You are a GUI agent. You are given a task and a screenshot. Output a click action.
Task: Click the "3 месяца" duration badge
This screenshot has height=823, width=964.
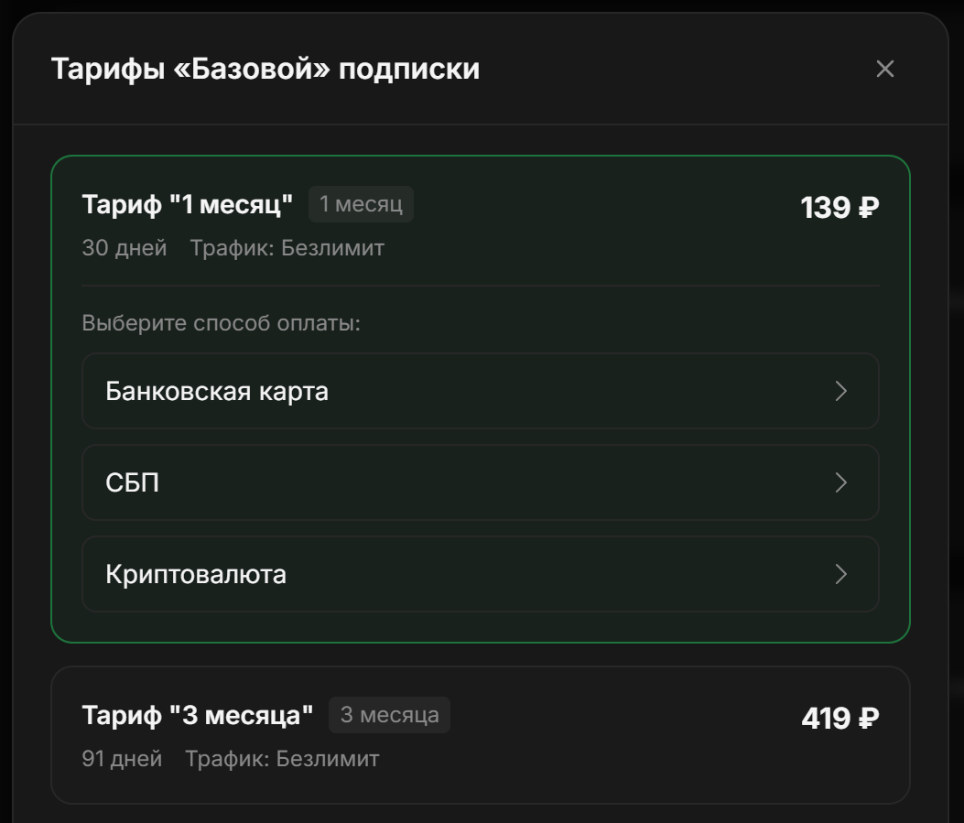(x=389, y=715)
